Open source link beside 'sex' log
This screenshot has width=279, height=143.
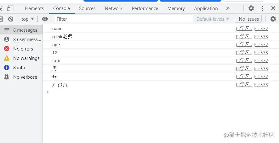point(251,61)
